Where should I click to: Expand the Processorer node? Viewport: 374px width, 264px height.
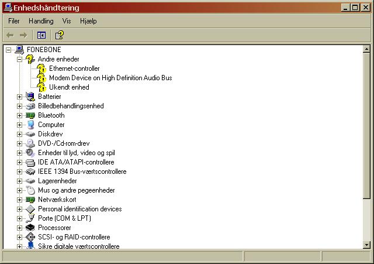[19, 228]
